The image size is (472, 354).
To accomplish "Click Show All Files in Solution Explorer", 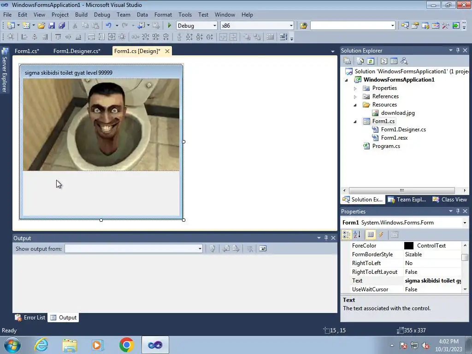I will 360,61.
